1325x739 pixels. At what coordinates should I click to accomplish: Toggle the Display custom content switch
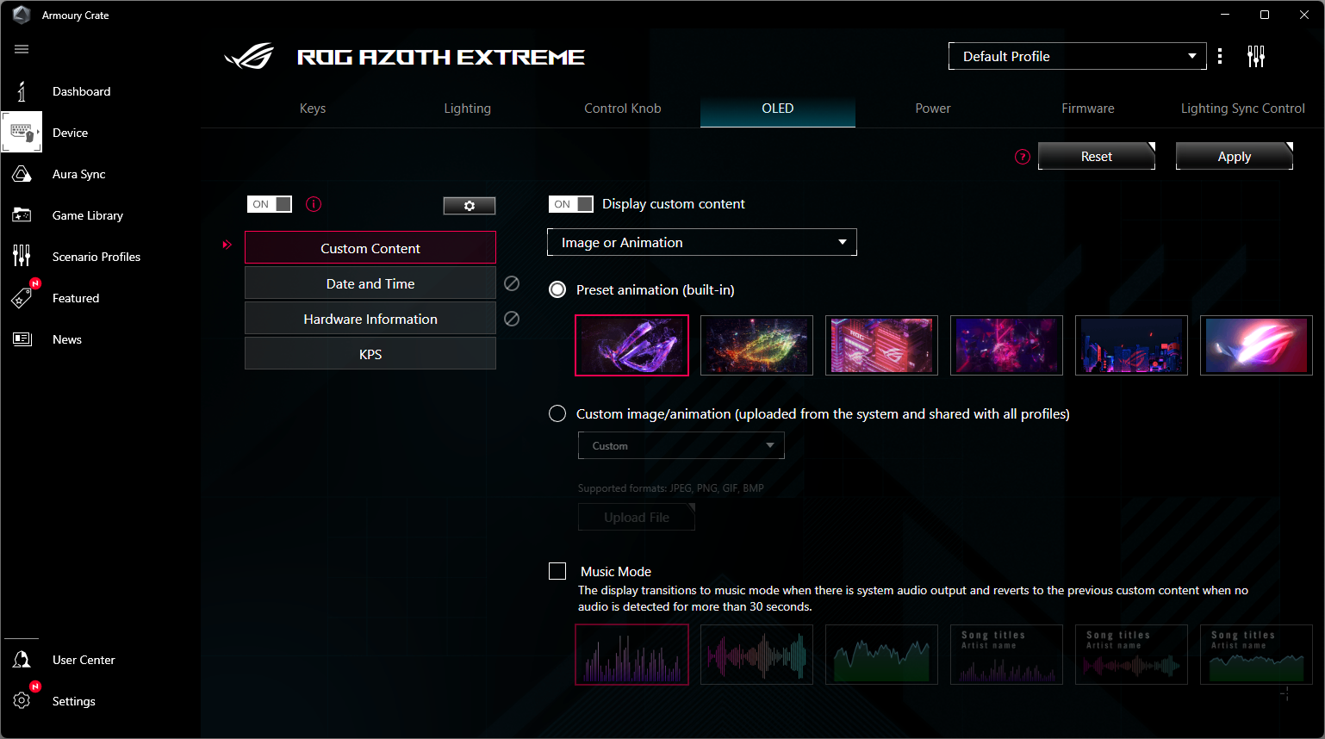tap(571, 204)
